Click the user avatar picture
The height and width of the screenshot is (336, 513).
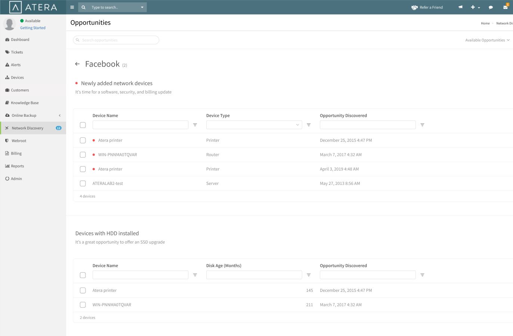click(x=9, y=24)
